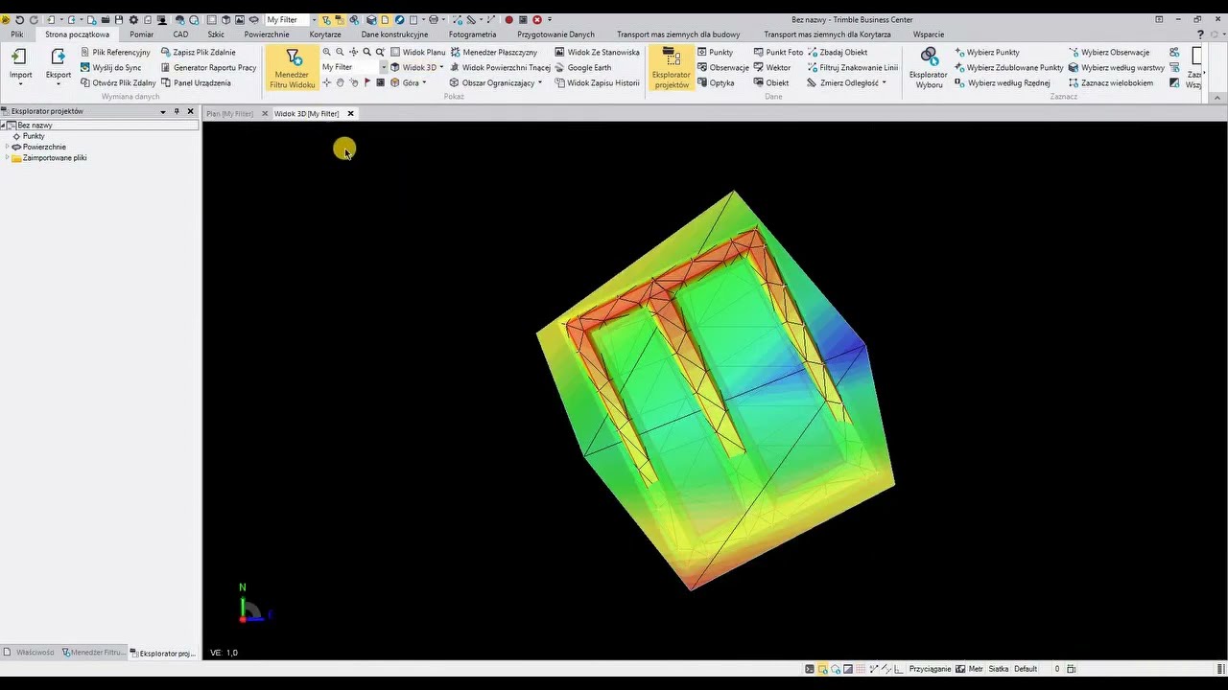Activate the Plan [My Filter] view tab
1228x690 pixels.
(x=230, y=114)
